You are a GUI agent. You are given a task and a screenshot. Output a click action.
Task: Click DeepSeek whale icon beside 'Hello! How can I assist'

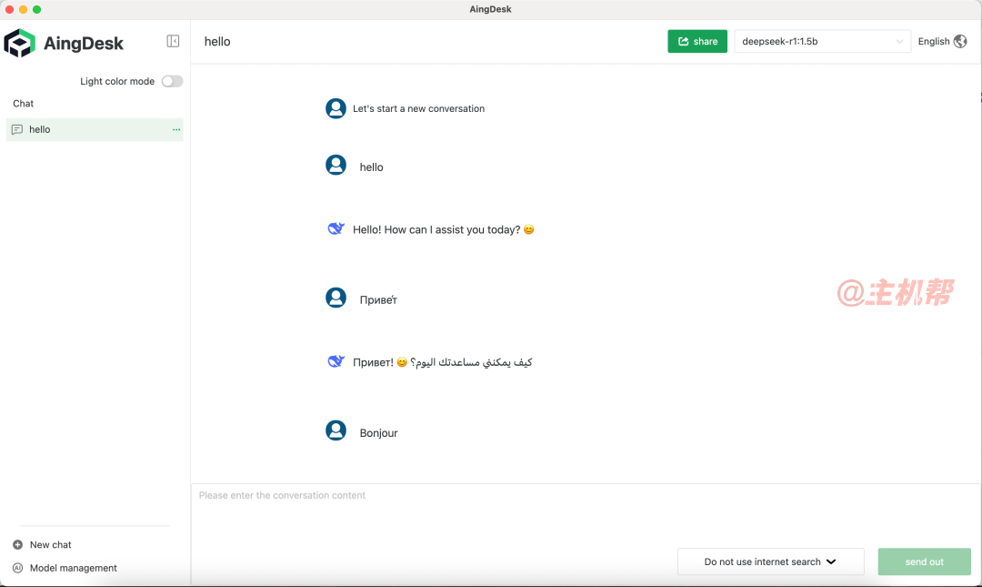(x=336, y=228)
